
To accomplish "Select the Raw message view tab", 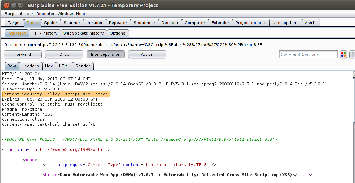I will click(12, 66).
